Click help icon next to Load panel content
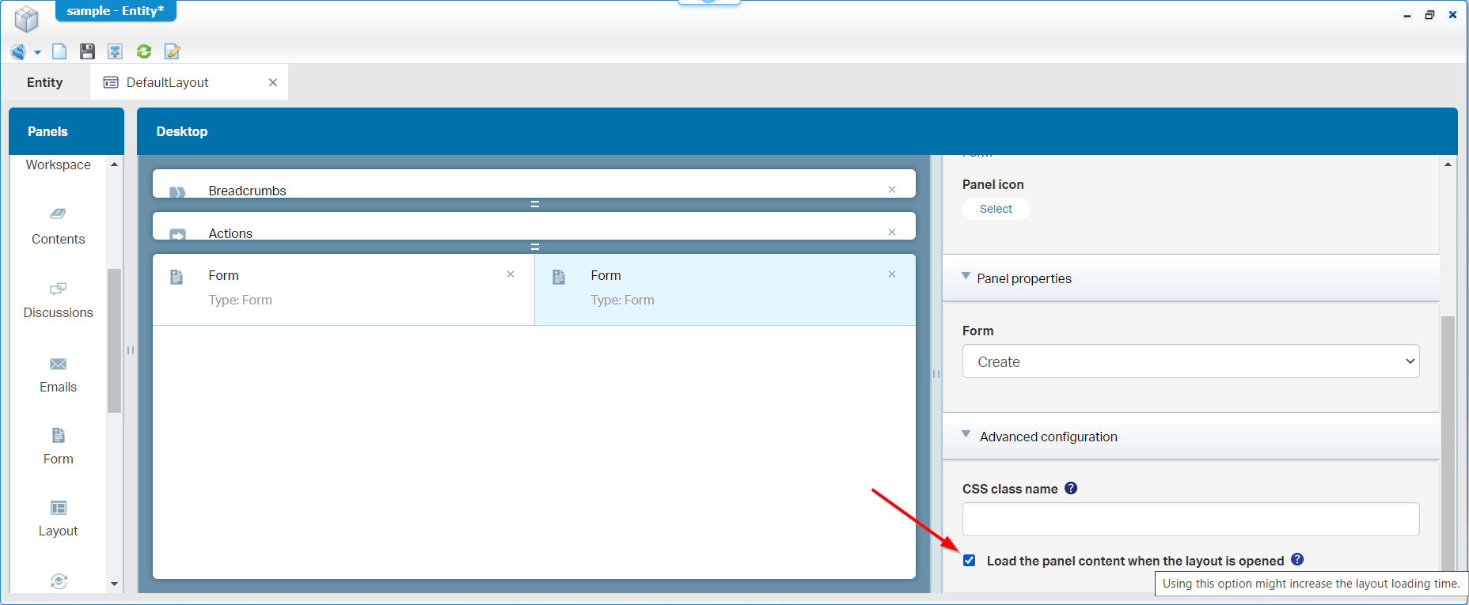The image size is (1469, 605). pyautogui.click(x=1297, y=559)
